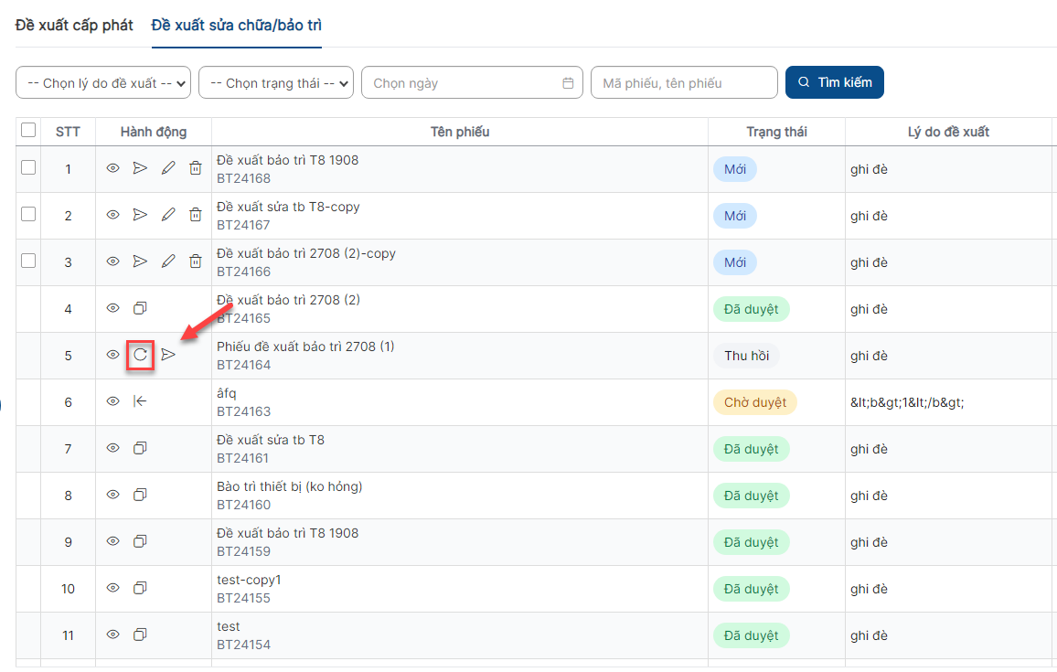1057x672 pixels.
Task: Delete proposal BT24166 using the trash icon
Action: [196, 261]
